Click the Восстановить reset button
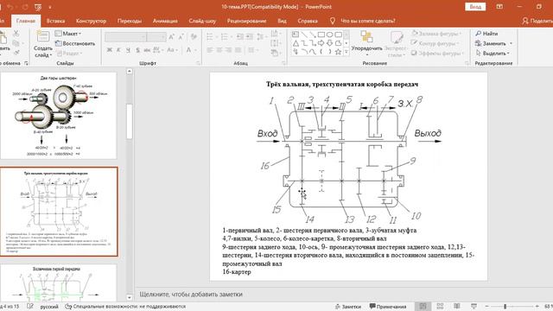 [75, 43]
